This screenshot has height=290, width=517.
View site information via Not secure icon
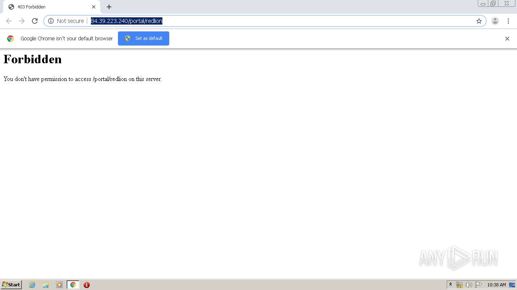51,21
